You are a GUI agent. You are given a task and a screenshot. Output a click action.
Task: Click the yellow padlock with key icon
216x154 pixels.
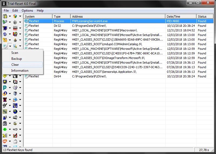(x=5, y=16)
